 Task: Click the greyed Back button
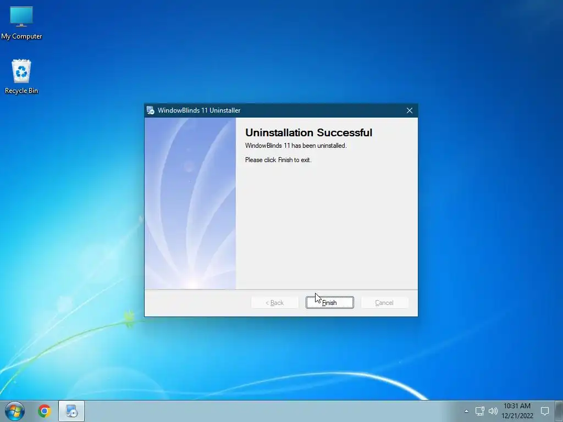point(275,303)
